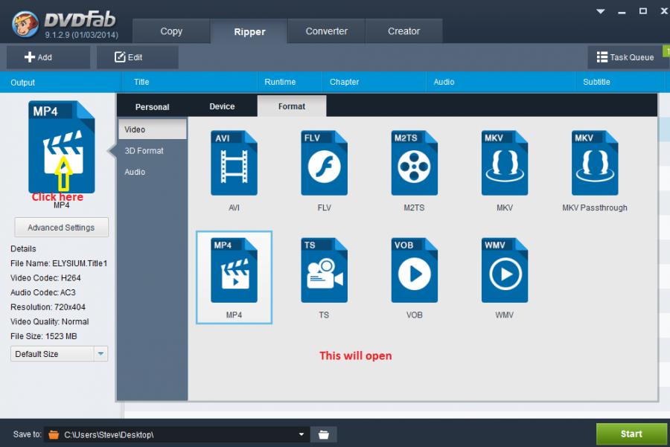Open the Save to path dropdown
This screenshot has width=670, height=447.
point(301,434)
